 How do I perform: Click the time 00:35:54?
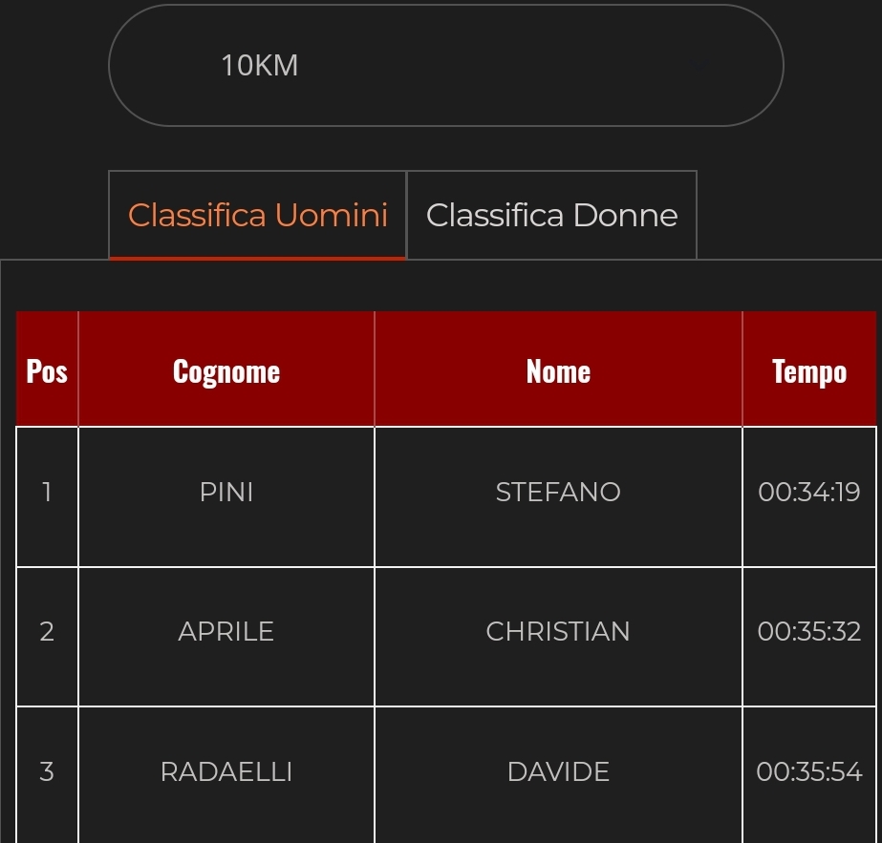(808, 771)
